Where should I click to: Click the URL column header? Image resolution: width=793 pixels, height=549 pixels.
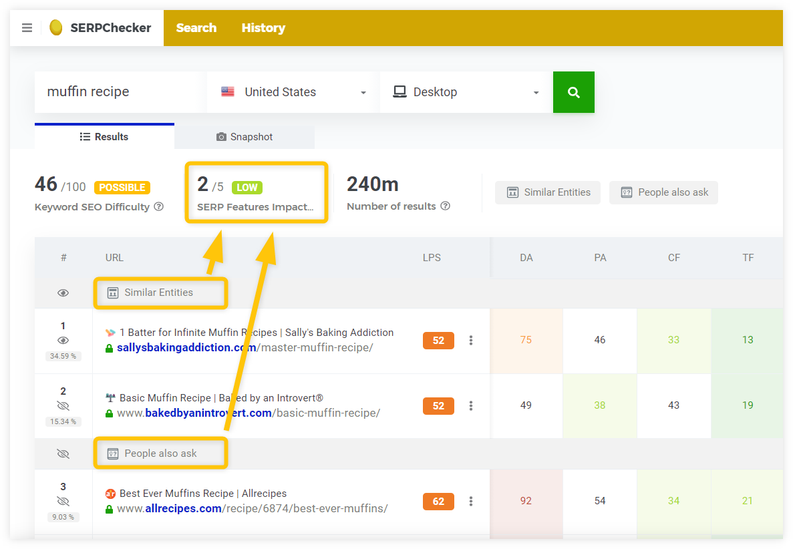click(114, 258)
